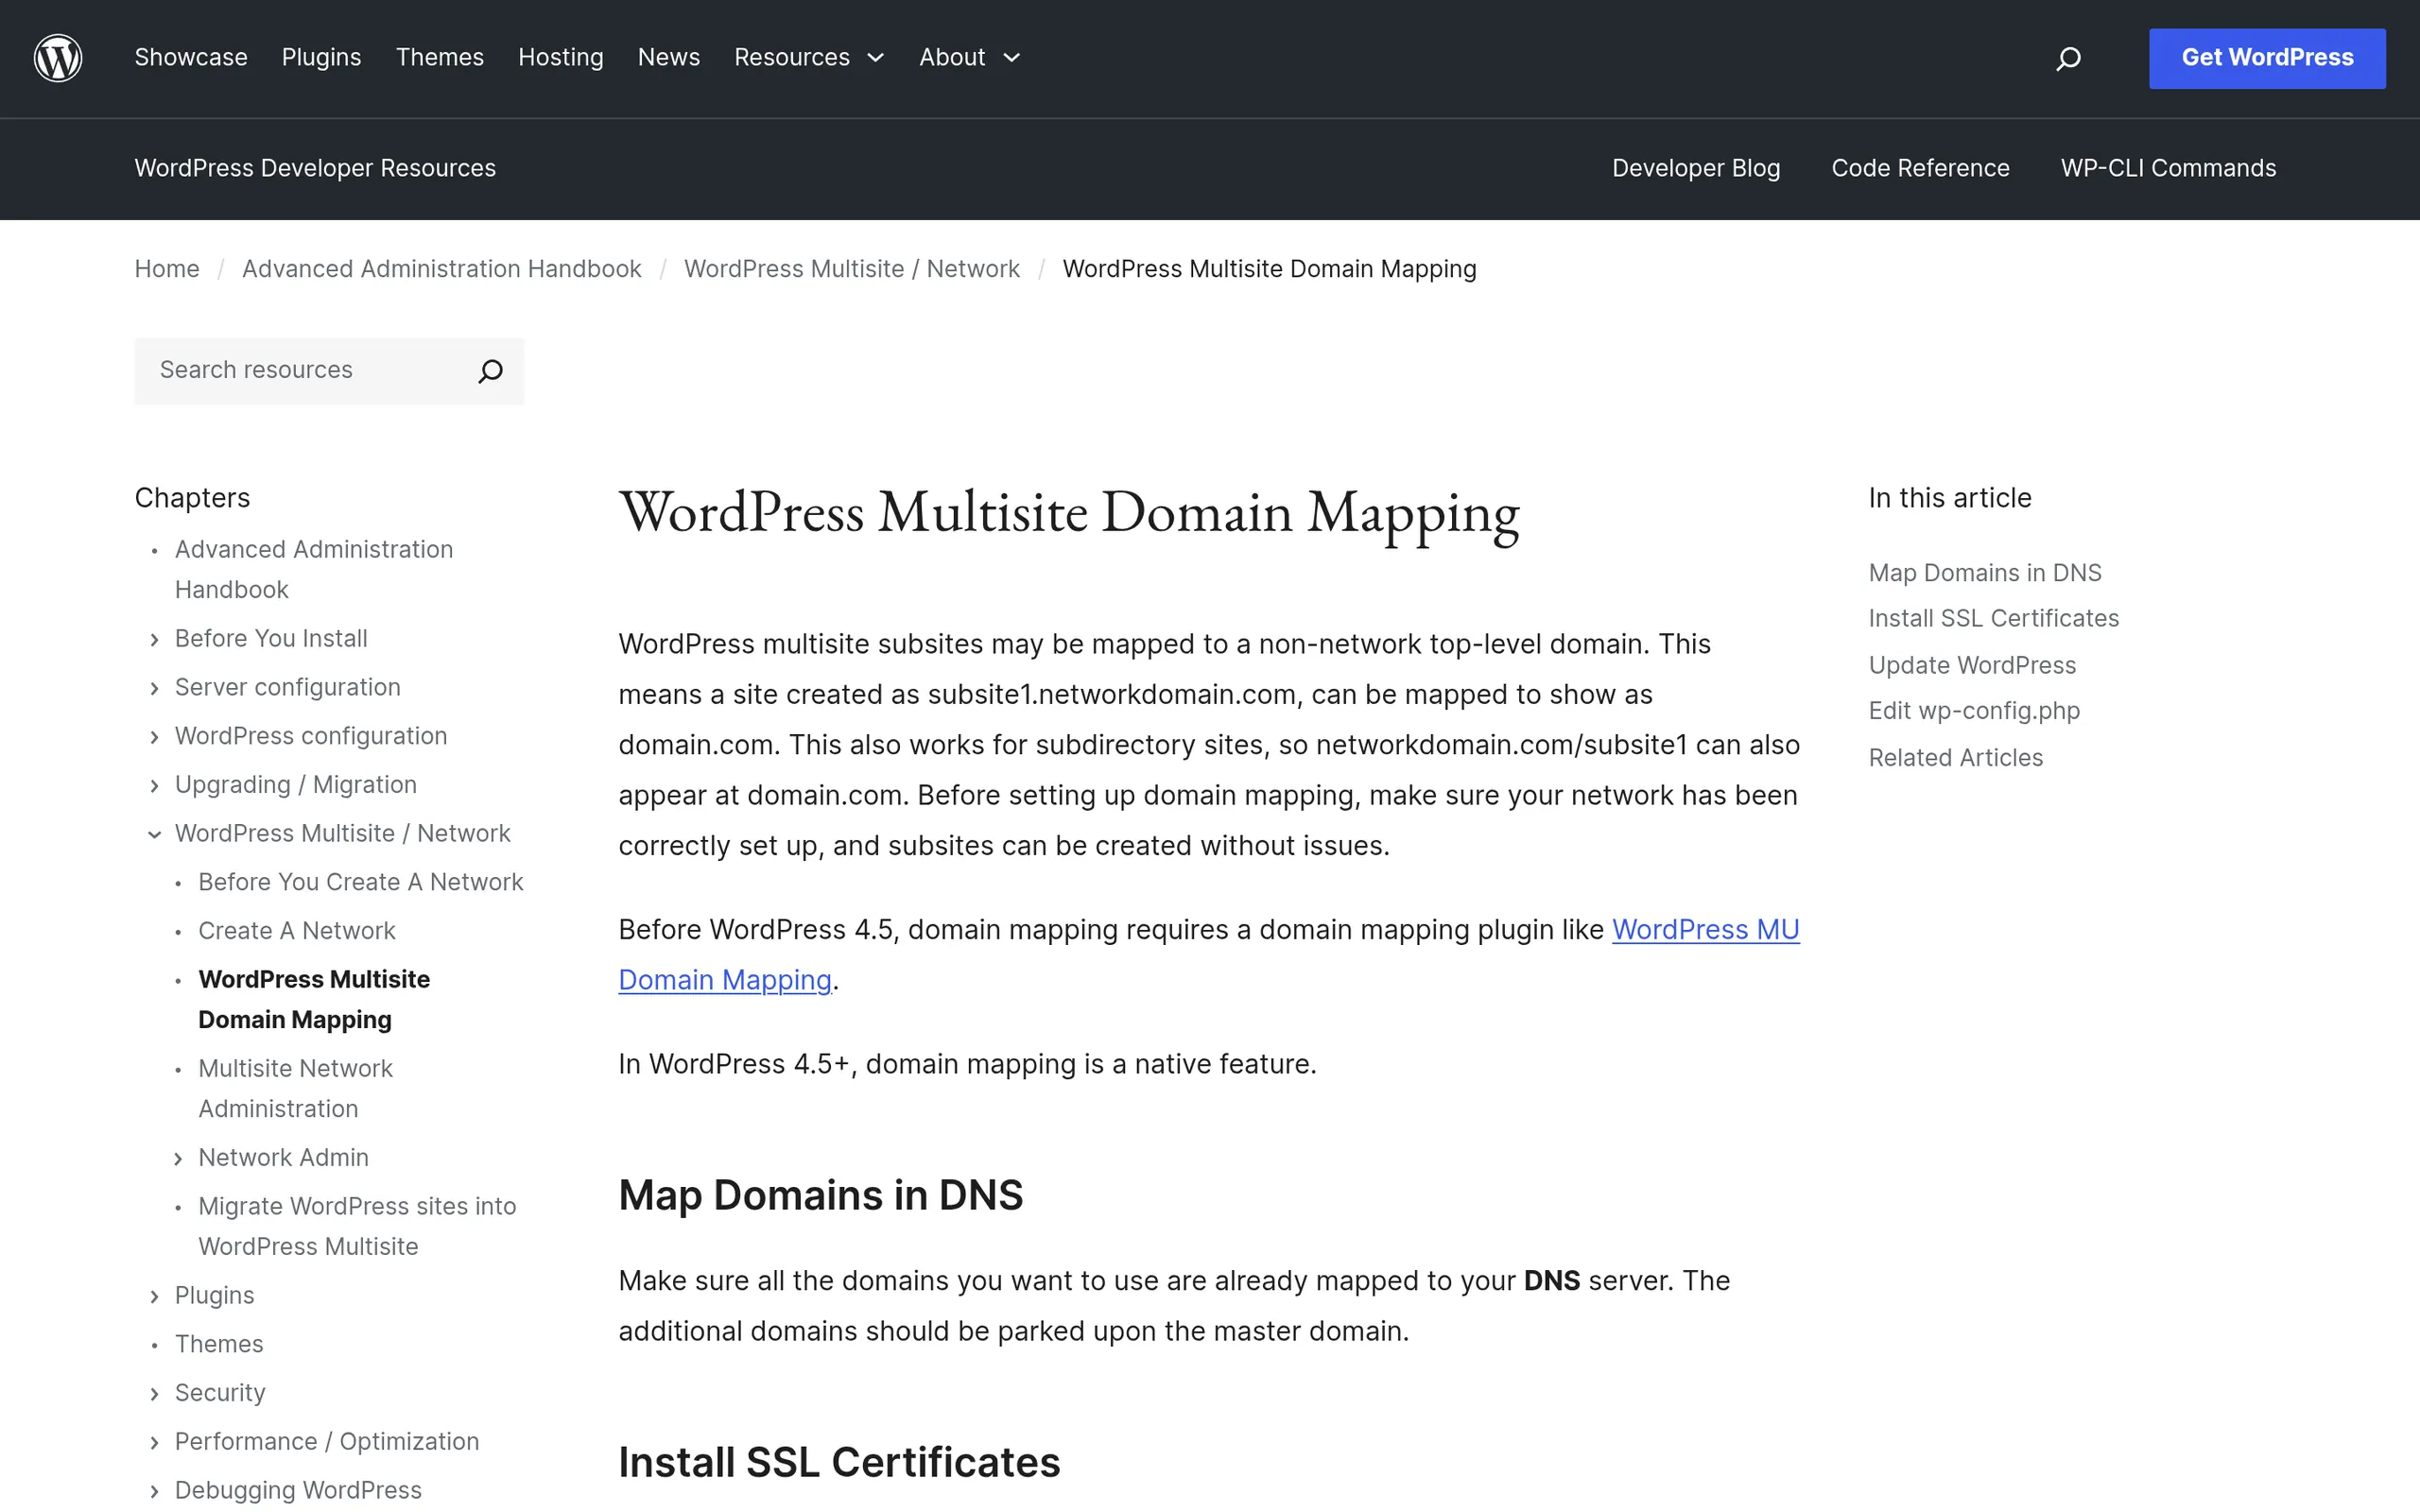Expand the Server configuration chapter
This screenshot has width=2420, height=1512.
point(154,689)
